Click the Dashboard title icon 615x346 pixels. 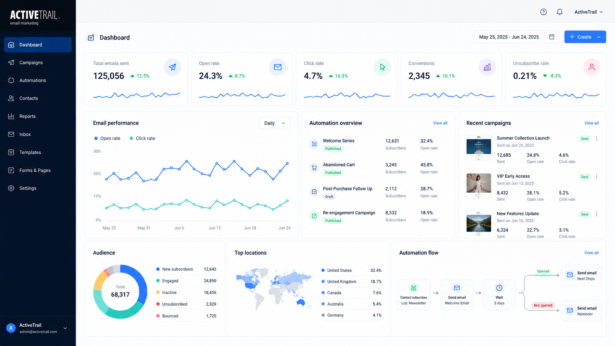click(91, 38)
